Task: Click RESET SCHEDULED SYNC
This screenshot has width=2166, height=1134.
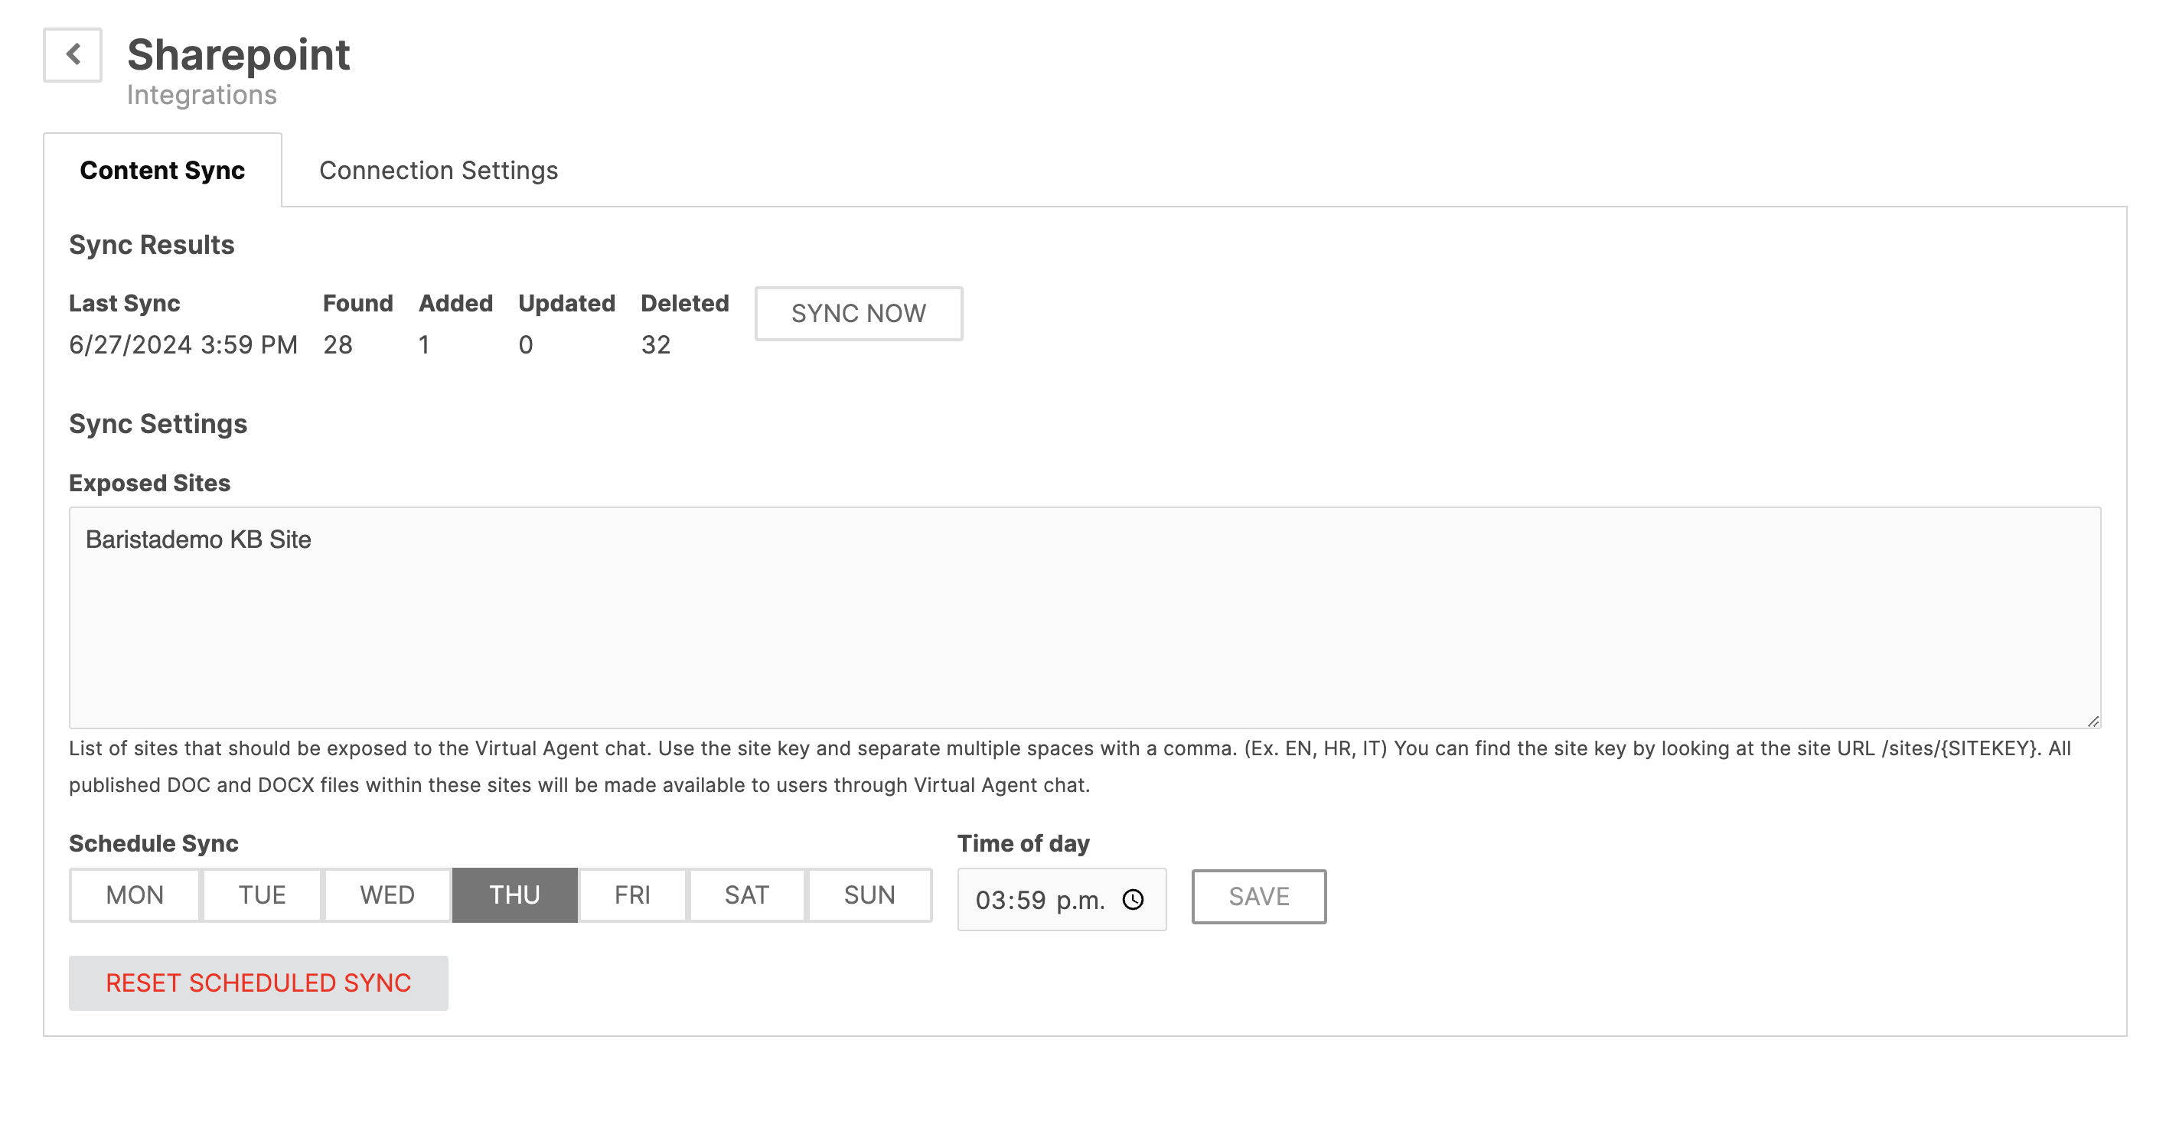Action: [x=258, y=982]
